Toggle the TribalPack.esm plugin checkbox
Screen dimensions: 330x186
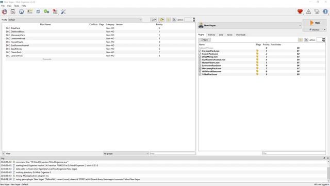[200, 74]
